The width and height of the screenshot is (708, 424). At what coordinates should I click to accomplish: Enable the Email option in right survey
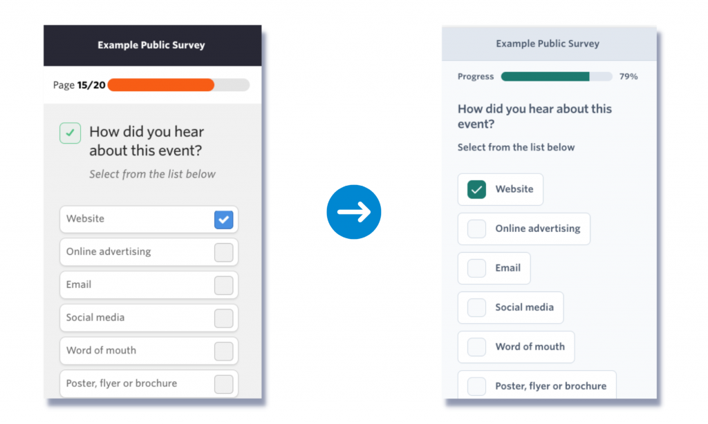[476, 268]
